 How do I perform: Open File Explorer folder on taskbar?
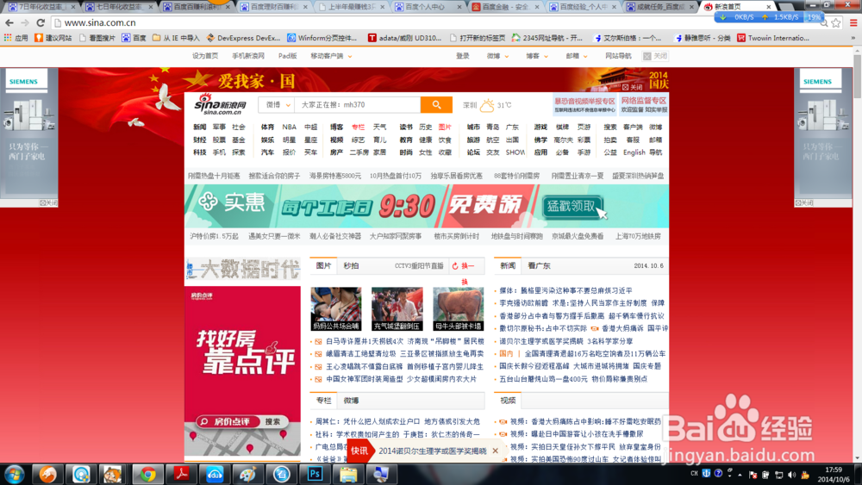[348, 474]
